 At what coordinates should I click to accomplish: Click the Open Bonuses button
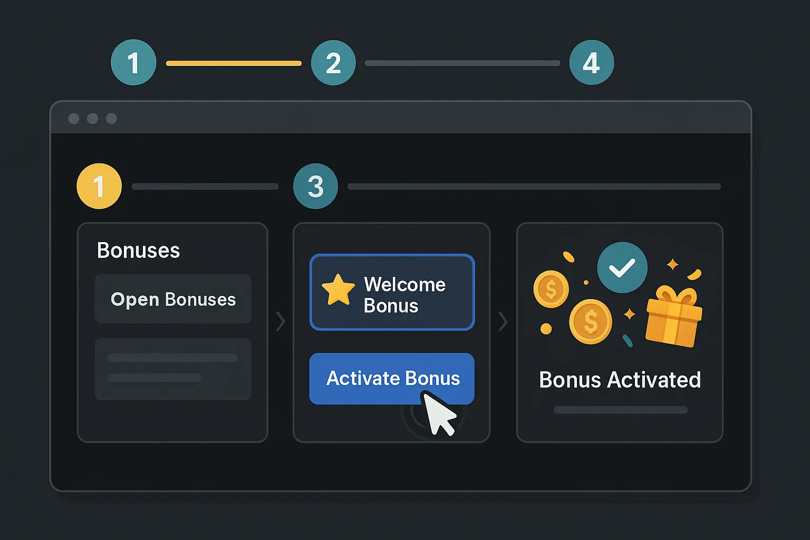(173, 299)
